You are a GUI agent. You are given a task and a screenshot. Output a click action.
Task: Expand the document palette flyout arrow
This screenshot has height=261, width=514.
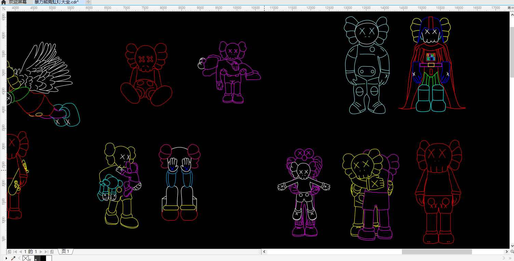coord(7,258)
